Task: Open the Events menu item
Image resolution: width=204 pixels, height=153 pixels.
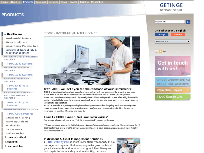Action: click(73, 2)
